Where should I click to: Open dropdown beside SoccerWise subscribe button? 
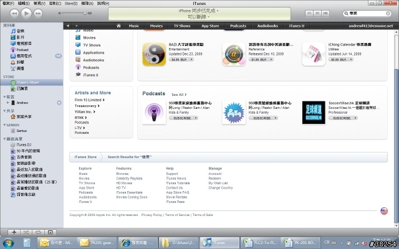(x=355, y=118)
